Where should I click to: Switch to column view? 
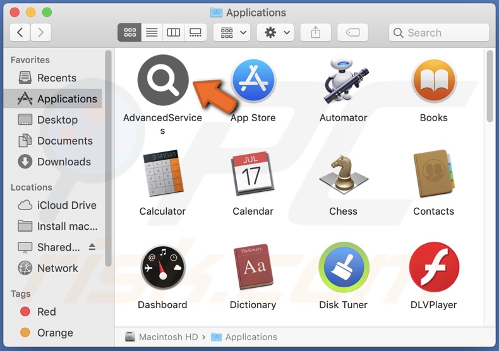click(x=174, y=32)
